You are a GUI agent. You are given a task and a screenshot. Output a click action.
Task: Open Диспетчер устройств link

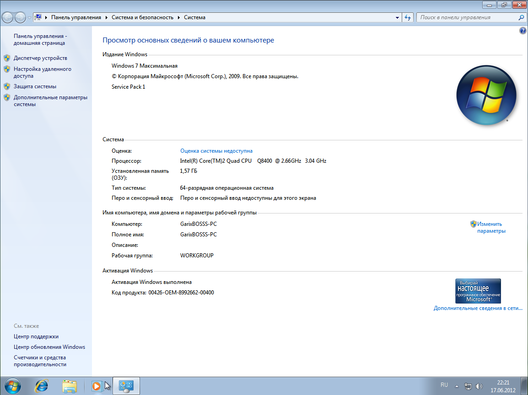point(40,58)
